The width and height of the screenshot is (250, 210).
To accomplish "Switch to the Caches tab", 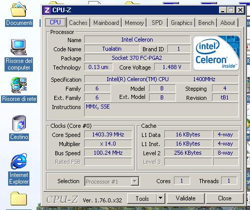I will point(78,23).
